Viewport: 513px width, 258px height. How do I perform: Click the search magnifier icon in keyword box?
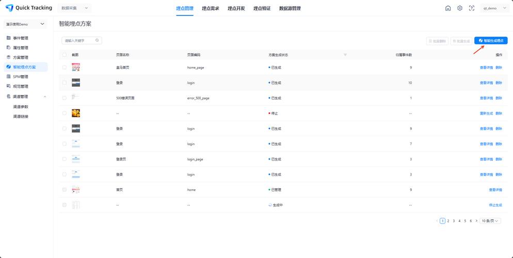pyautogui.click(x=97, y=40)
